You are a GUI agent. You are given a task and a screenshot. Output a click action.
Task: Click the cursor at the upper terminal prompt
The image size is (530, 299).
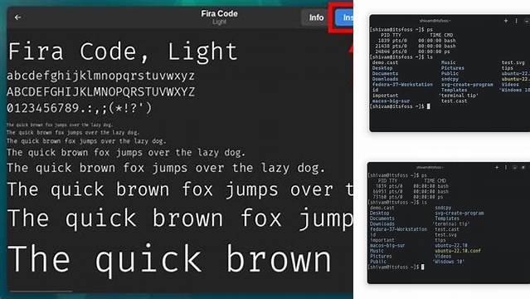pos(429,106)
